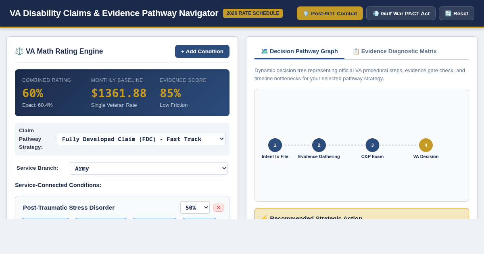Apply the Gulf War PACT Act preset
This screenshot has height=254, width=484.
pos(401,13)
